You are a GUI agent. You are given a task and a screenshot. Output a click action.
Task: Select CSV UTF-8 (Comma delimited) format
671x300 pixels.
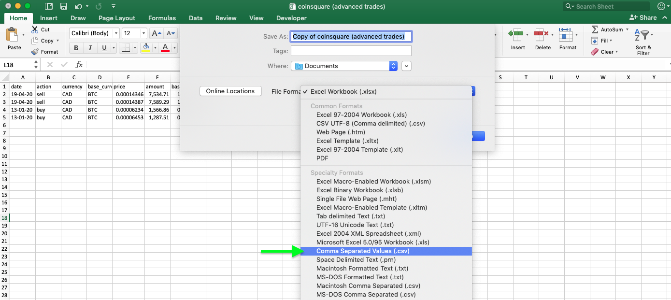point(386,124)
